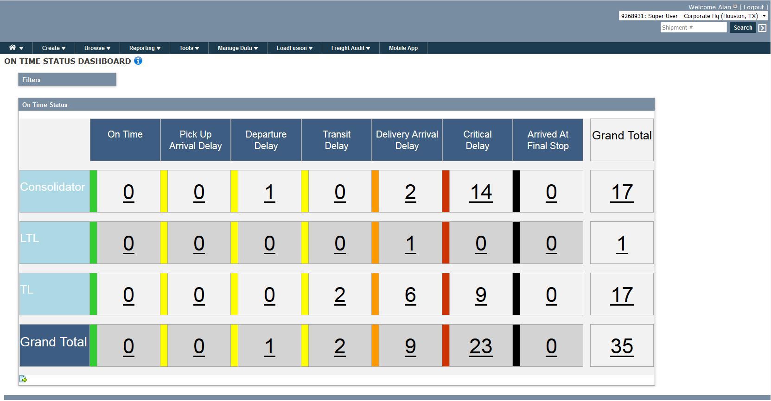Open Consolidator Grand Total 17
Screen dimensions: 771x401
point(622,192)
